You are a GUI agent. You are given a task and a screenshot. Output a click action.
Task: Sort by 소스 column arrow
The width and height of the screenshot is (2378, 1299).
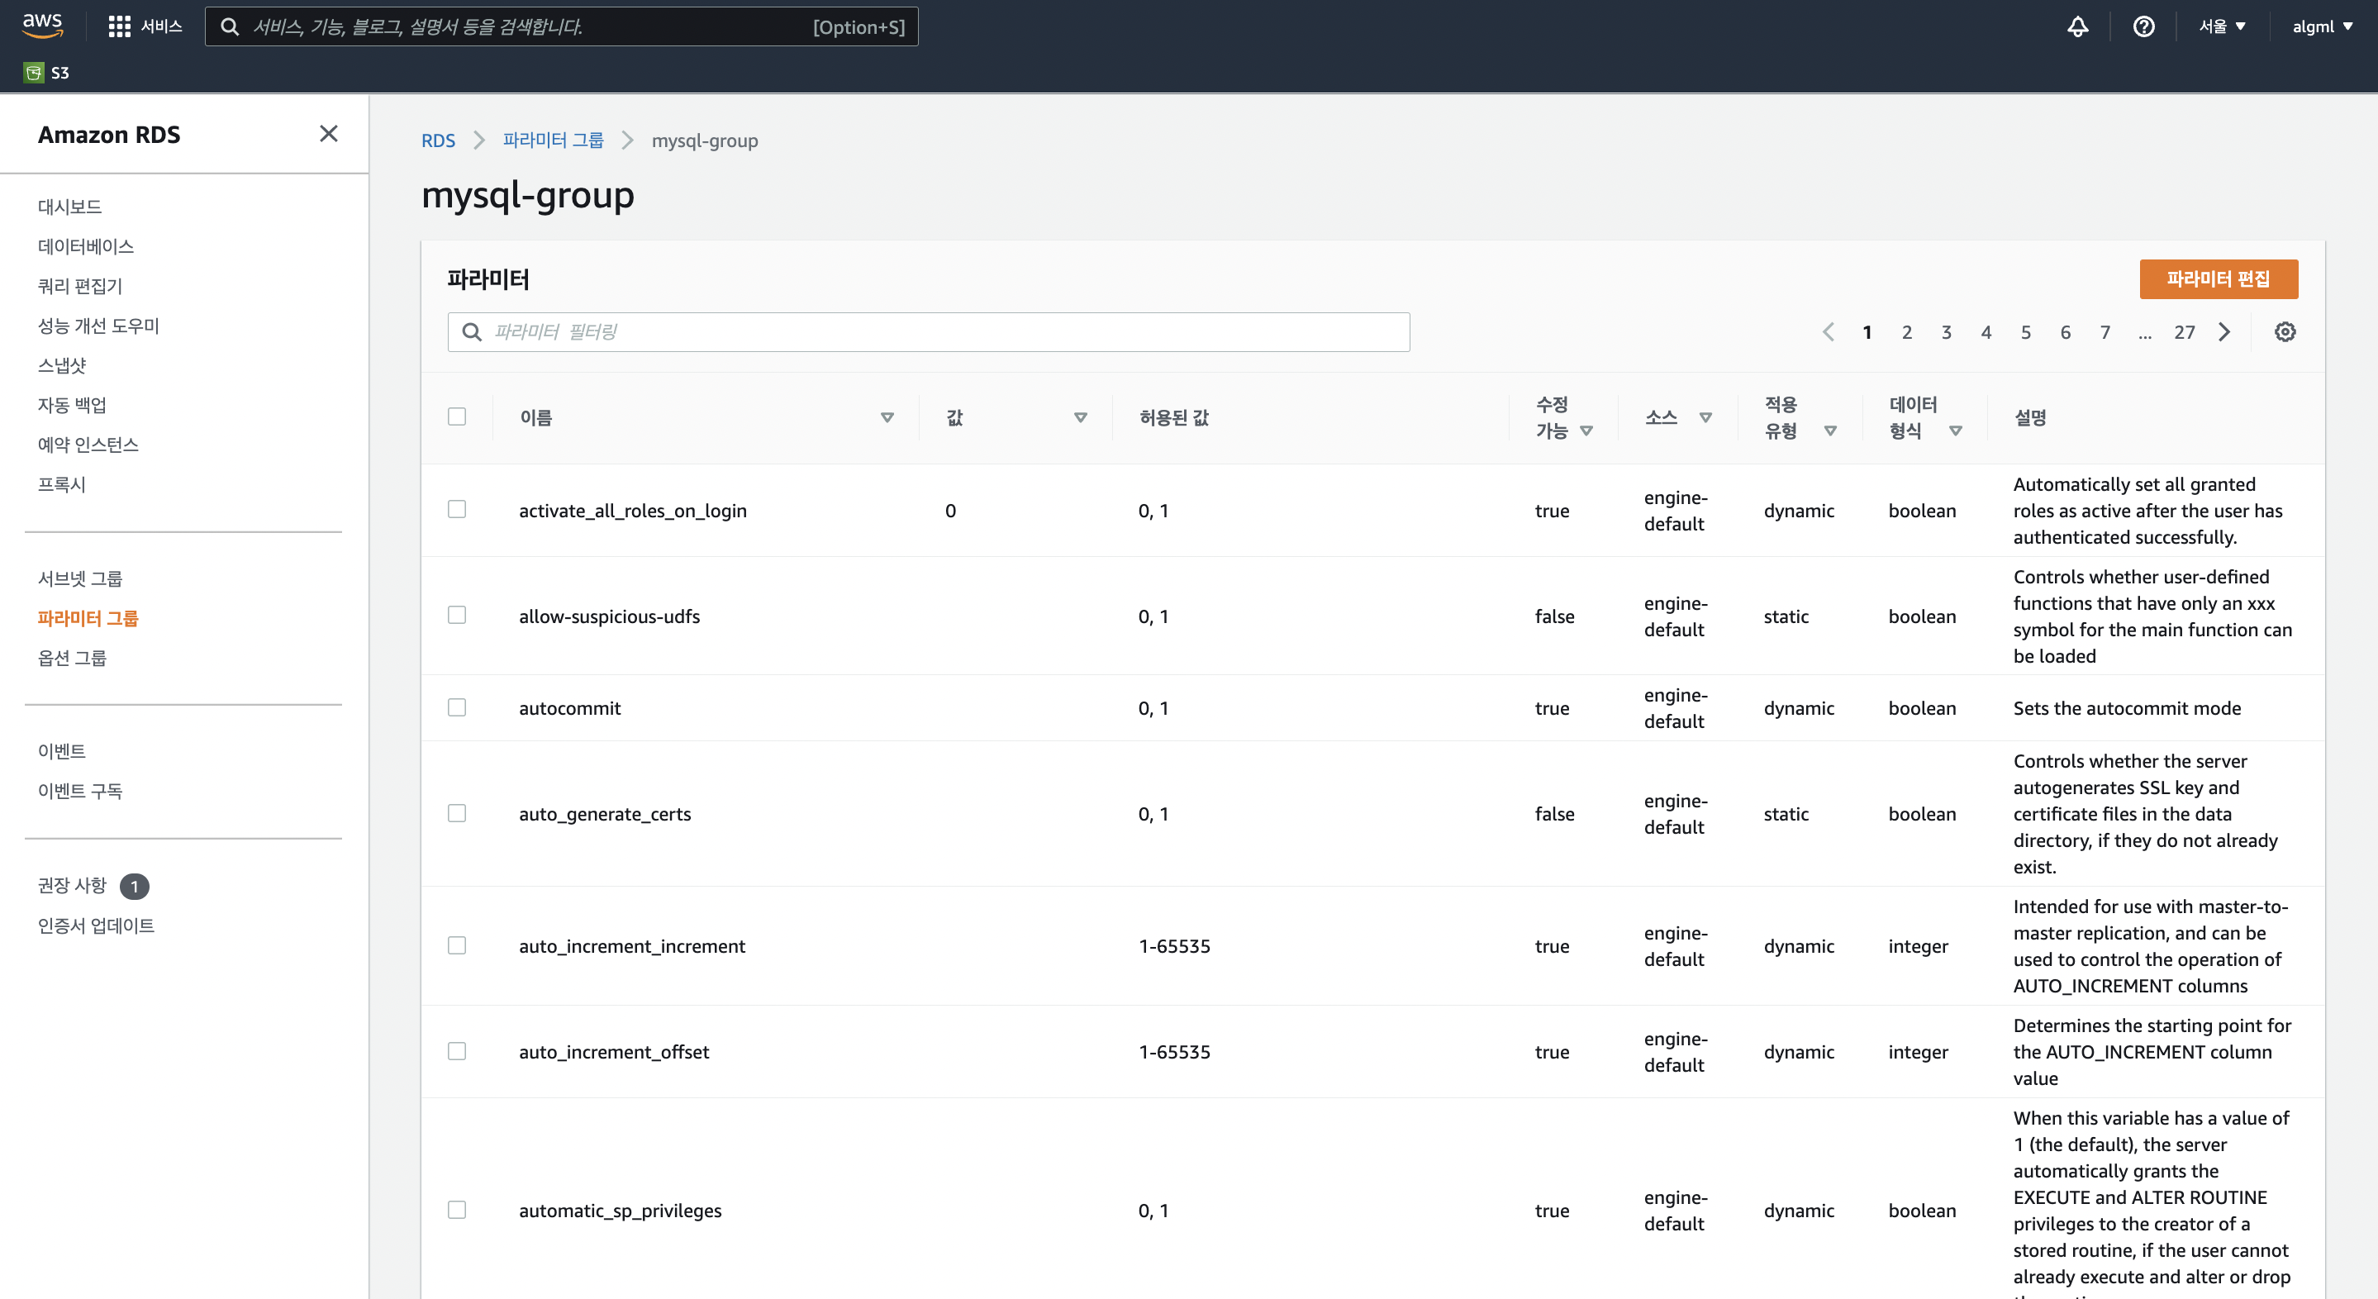point(1705,418)
